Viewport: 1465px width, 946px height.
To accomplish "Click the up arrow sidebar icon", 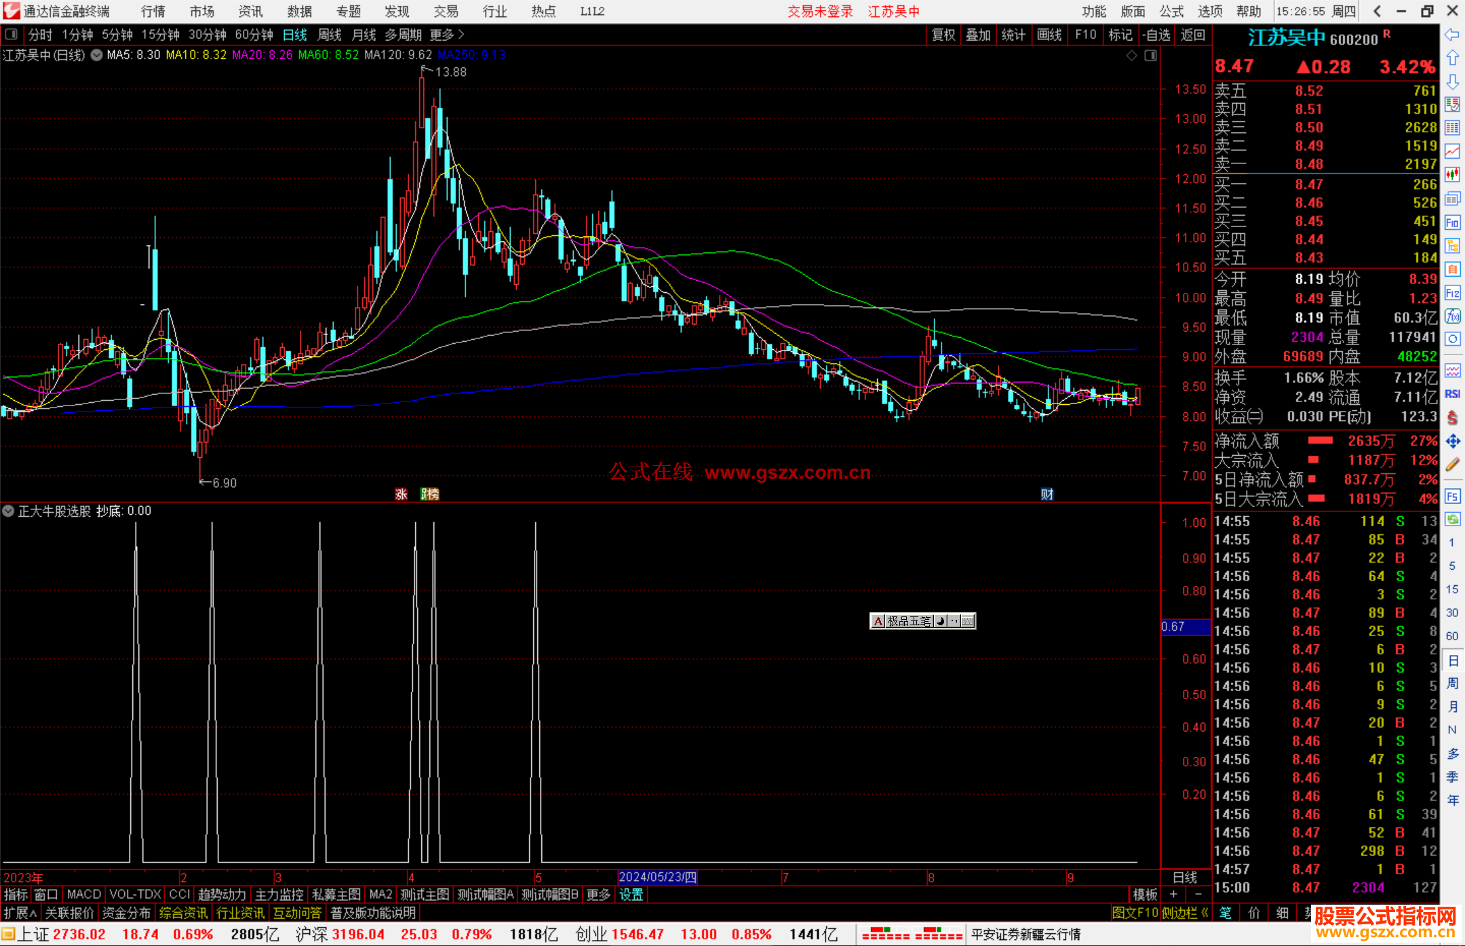I will (x=1452, y=58).
